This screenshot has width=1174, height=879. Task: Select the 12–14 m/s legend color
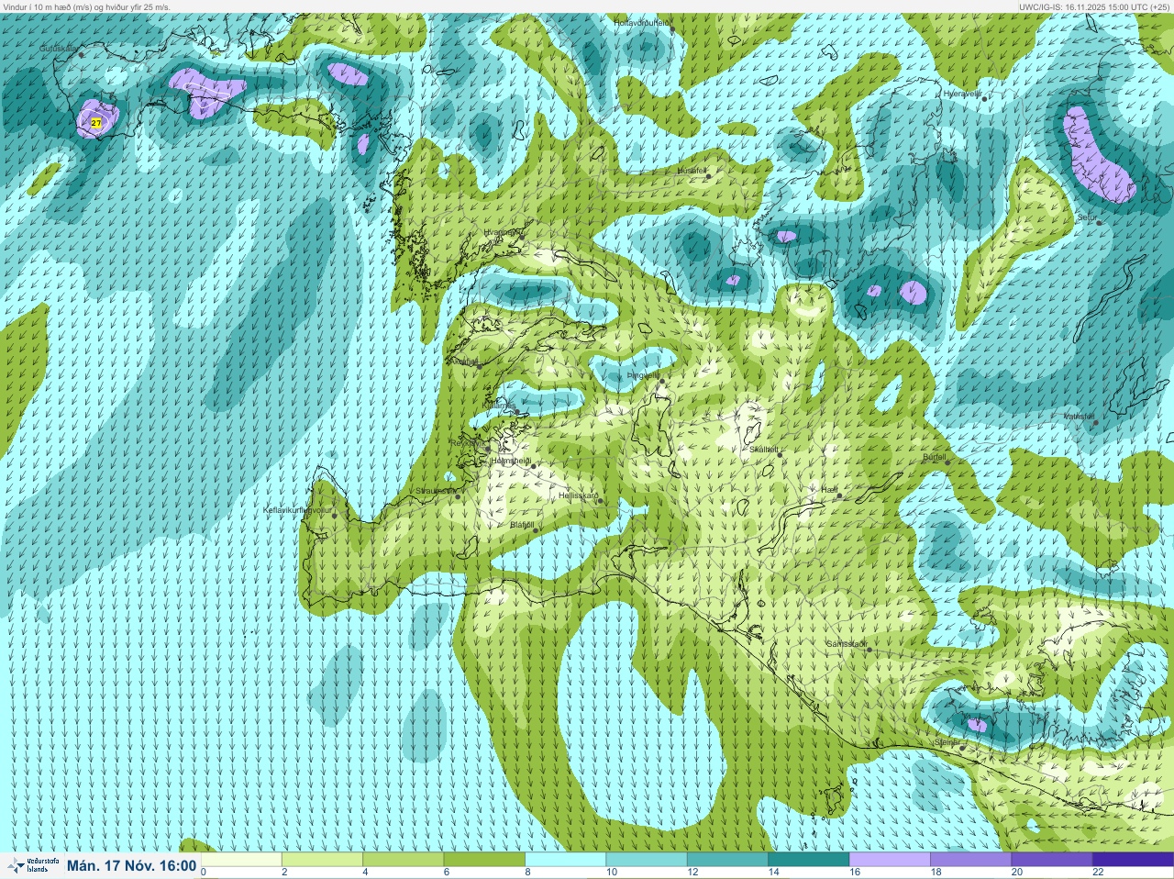(727, 860)
